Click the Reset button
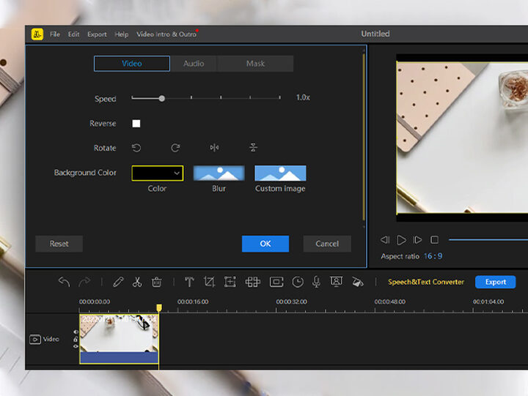Screen dimensions: 528x396 (59, 244)
